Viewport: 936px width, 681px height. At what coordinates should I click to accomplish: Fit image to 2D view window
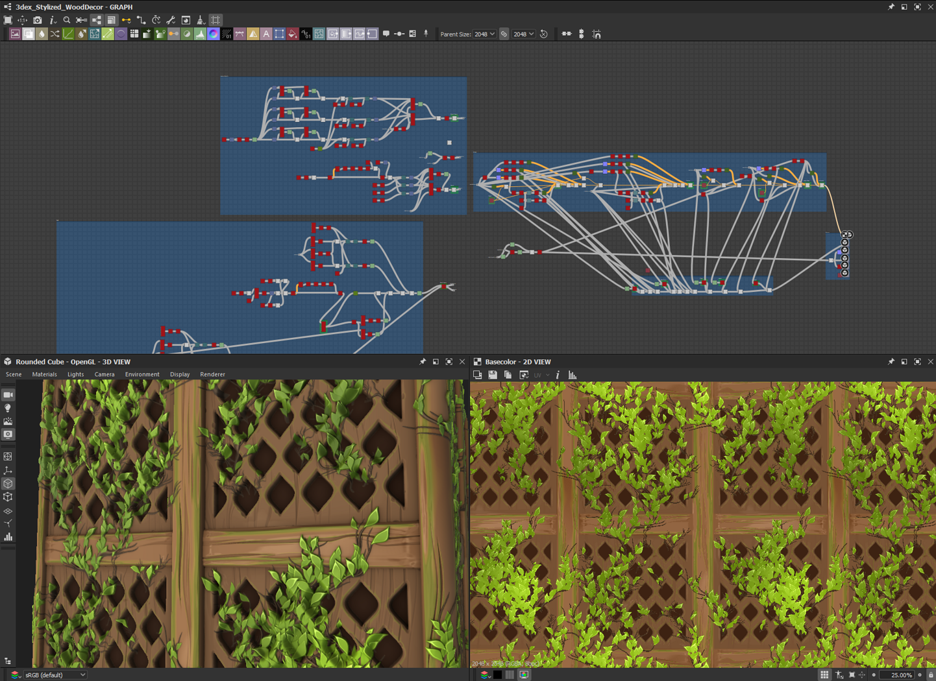click(852, 675)
